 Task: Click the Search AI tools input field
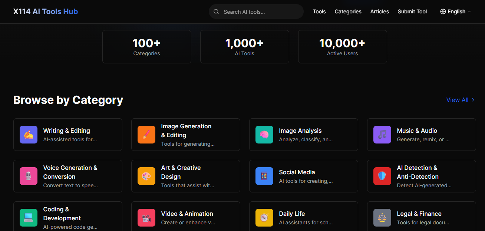(256, 11)
